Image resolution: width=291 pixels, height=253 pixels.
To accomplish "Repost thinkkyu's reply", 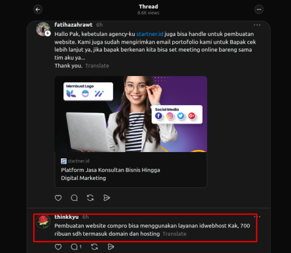I will point(94,247).
